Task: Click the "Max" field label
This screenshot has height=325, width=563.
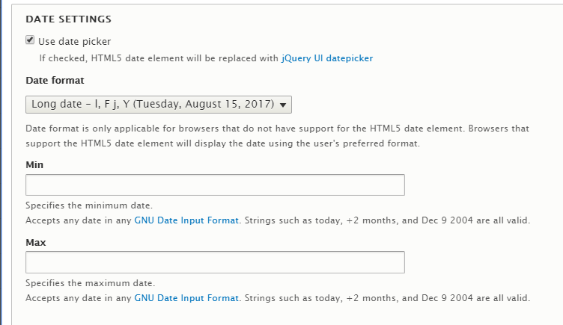Action: (x=35, y=242)
